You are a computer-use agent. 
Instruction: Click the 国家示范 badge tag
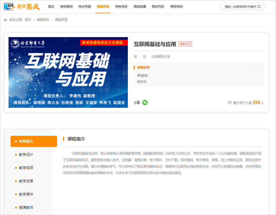point(185,44)
